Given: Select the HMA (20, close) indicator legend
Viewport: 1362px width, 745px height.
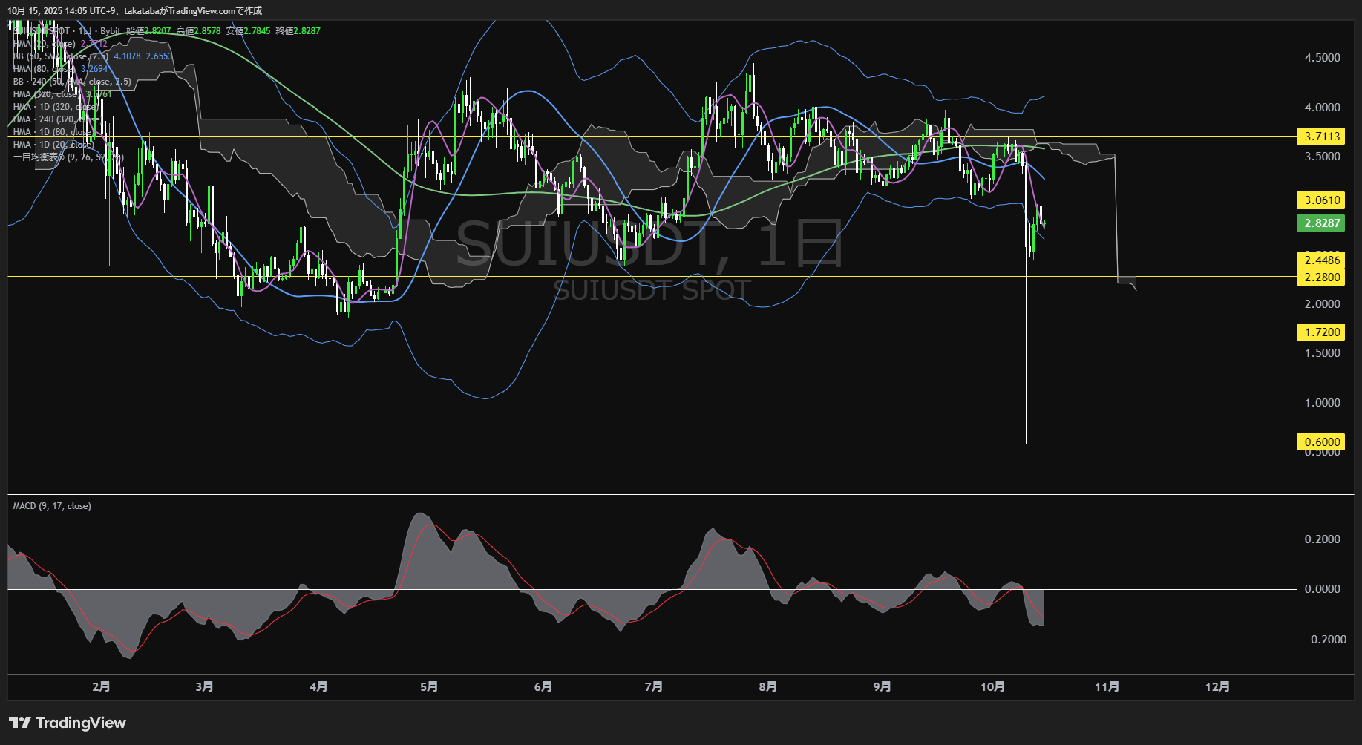Looking at the screenshot, I should [45, 44].
